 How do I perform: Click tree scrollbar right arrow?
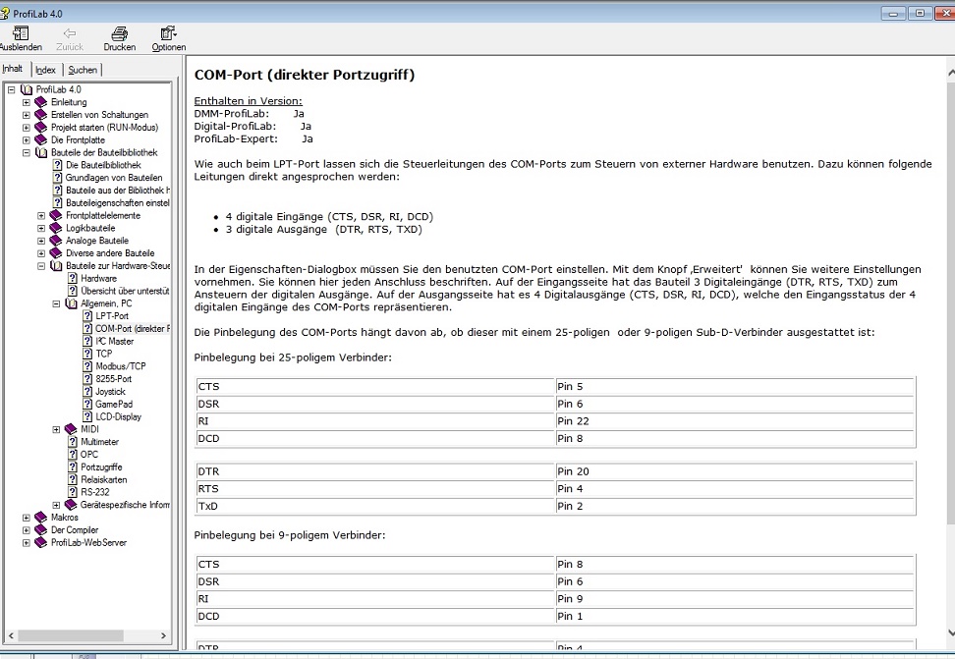click(163, 635)
